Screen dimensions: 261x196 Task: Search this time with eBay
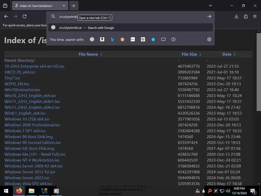click(x=133, y=39)
